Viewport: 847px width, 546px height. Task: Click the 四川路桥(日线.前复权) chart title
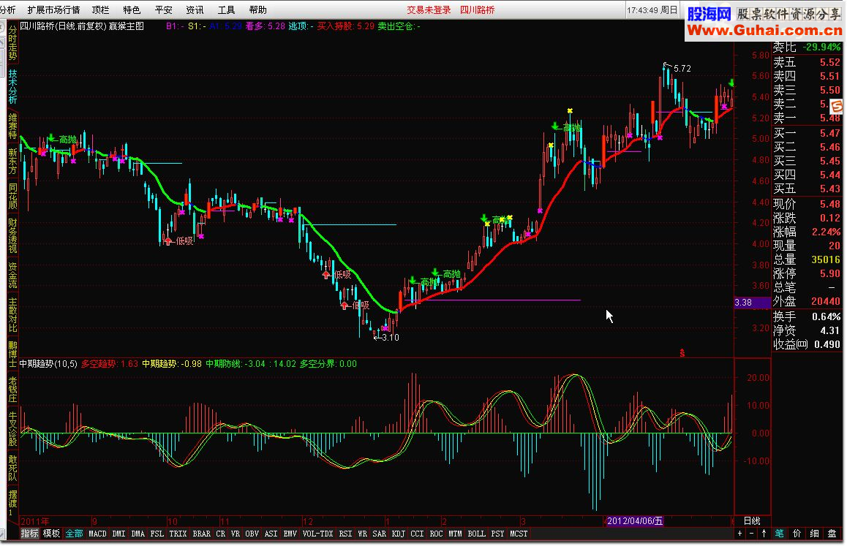point(63,26)
